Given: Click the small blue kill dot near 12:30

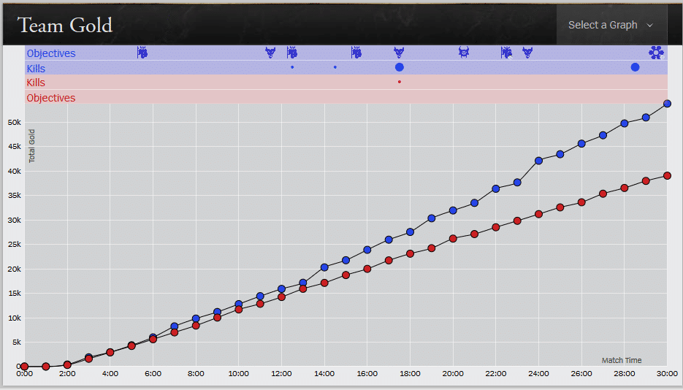Looking at the screenshot, I should click(x=292, y=67).
